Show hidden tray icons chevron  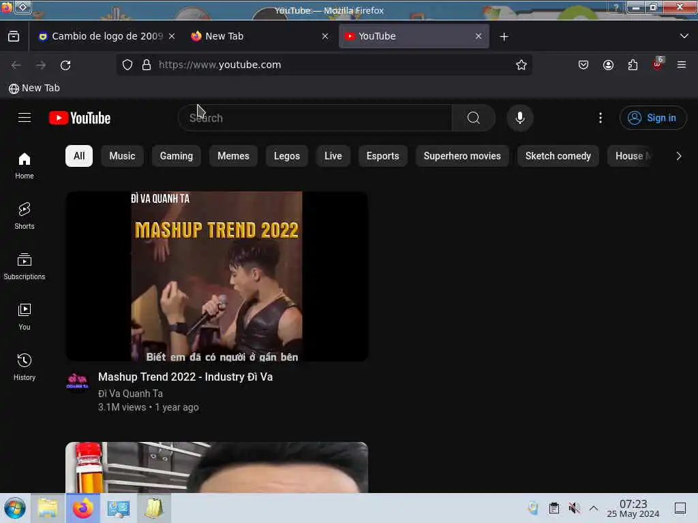(x=594, y=508)
